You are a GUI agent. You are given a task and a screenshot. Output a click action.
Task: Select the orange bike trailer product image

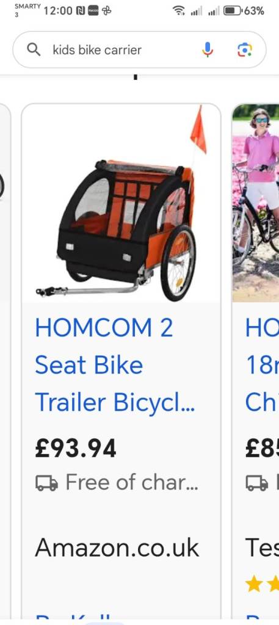(x=121, y=203)
